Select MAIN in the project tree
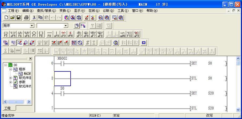The height and width of the screenshot is (119, 242). (x=27, y=74)
